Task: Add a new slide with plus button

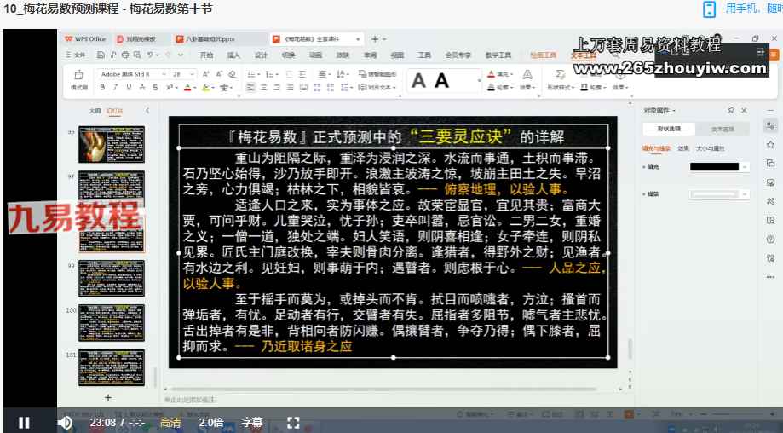Action: click(108, 397)
